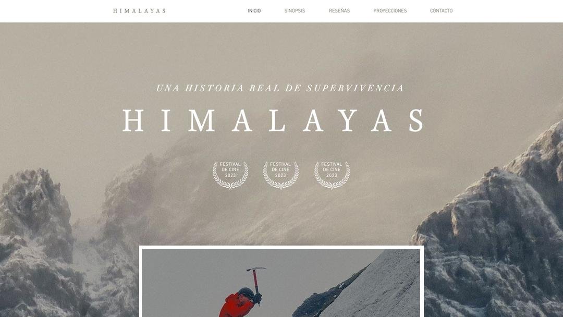Click the climber's dark helmet

pos(246,292)
